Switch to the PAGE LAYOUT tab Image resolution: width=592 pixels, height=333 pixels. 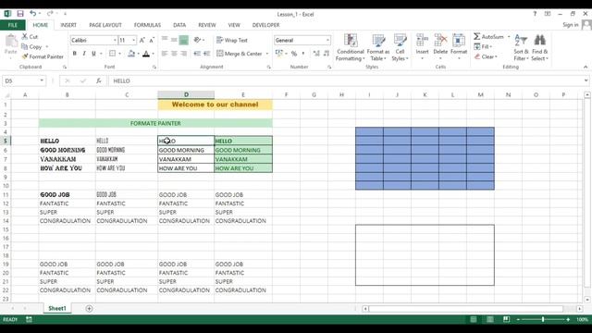click(105, 25)
